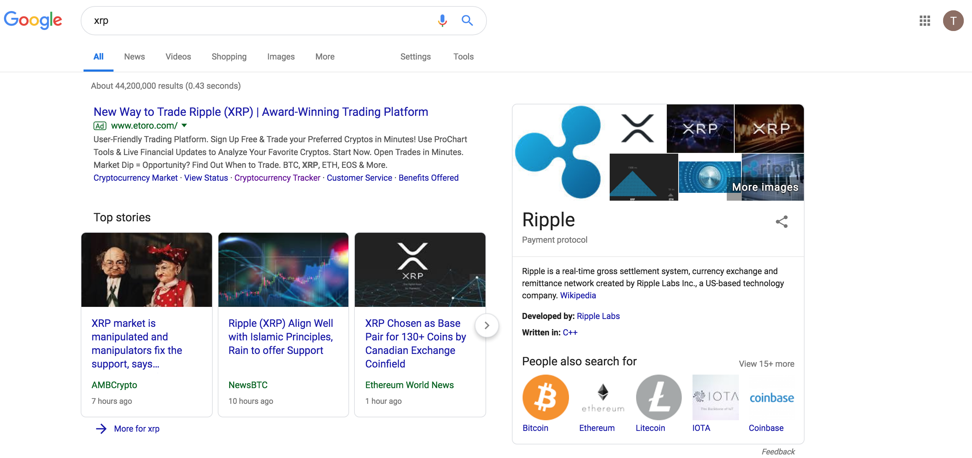
Task: Follow the Ripple Labs developer link
Action: 598,316
